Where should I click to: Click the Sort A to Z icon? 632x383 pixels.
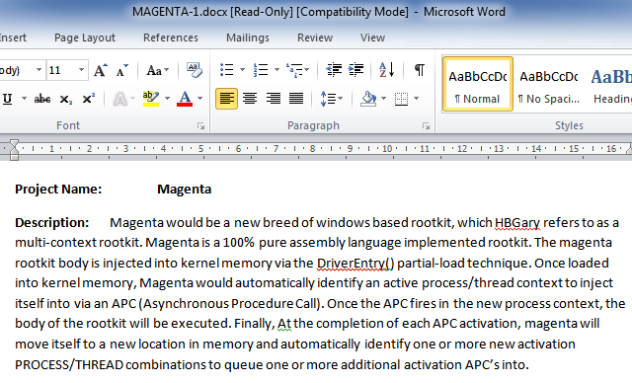(x=386, y=70)
